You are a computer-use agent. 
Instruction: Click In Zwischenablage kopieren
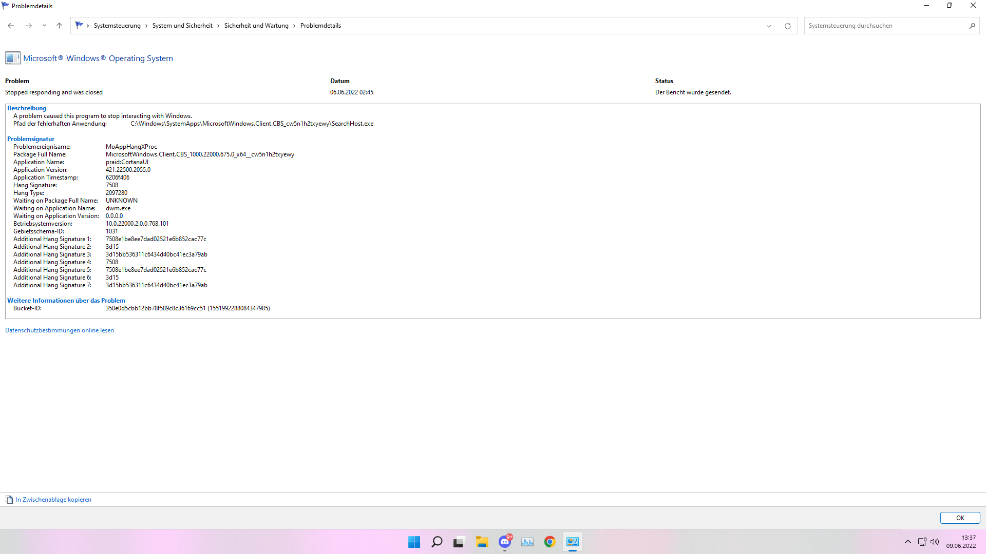tap(53, 499)
